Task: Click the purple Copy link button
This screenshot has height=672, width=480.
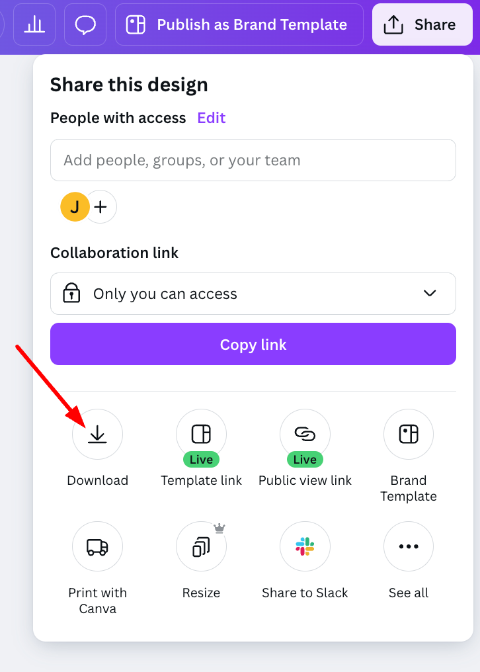Action: click(253, 344)
